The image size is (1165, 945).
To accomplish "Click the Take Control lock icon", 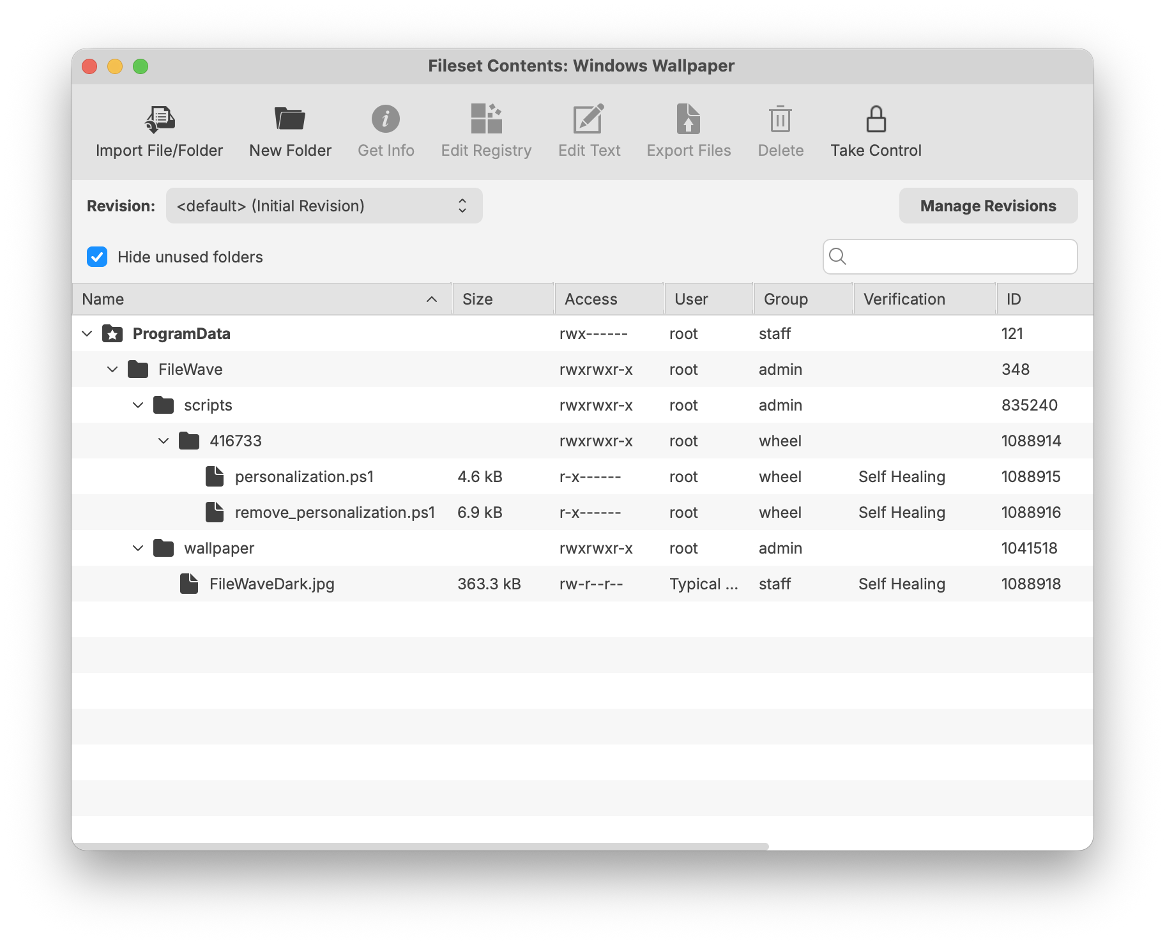I will tap(876, 119).
